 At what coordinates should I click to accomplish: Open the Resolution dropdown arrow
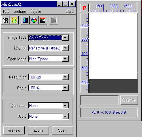pos(65,77)
